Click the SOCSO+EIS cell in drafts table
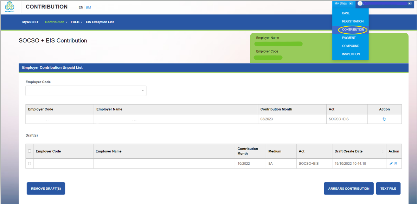 (314, 164)
